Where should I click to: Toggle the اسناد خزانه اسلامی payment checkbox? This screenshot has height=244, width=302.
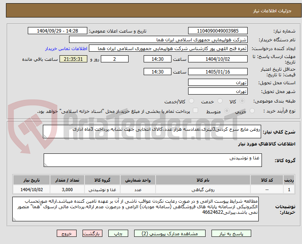point(195,110)
